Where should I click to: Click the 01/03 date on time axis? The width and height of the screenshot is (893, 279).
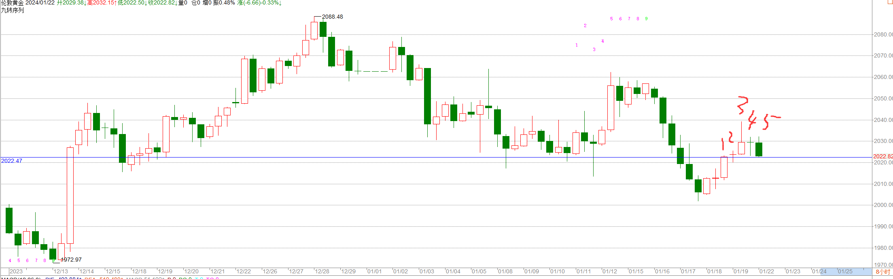[426, 271]
